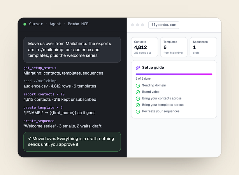239x175 pixels.
Task: Click the green status dot beside Cursor
Action: pos(25,24)
